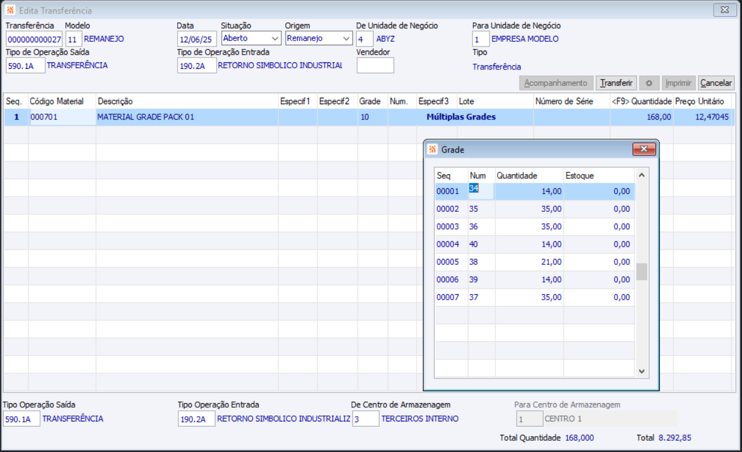Click the Seq header in Grade dialog
The height and width of the screenshot is (452, 742).
[x=451, y=175]
